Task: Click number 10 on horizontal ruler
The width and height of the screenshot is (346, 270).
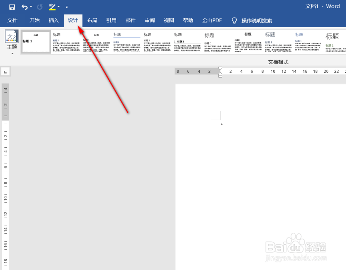Action: 273,71
